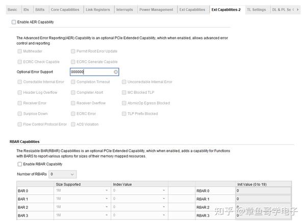Toggle Completion Timeout checkbox
Screen dimensions: 306x224
coord(73,82)
